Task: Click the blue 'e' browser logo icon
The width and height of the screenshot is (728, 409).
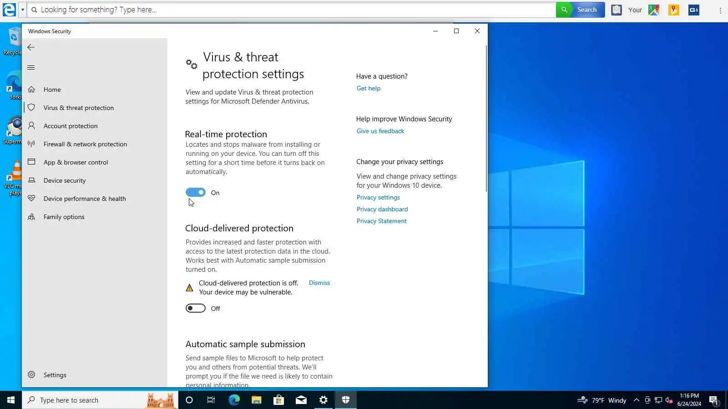Action: (9, 10)
